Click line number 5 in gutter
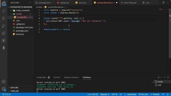171x96 pixels. tap(39, 21)
